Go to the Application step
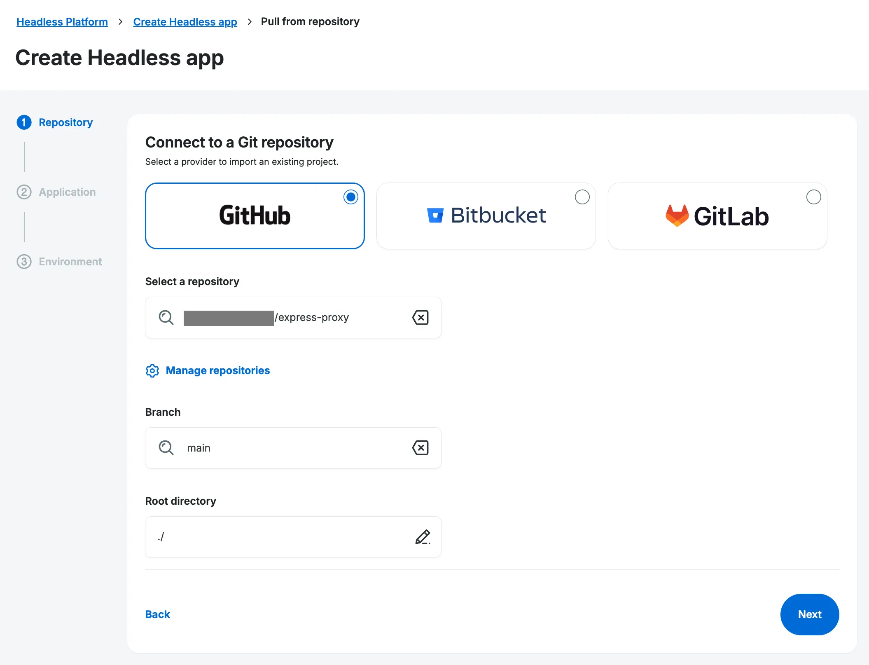Viewport: 869px width, 665px height. click(67, 192)
